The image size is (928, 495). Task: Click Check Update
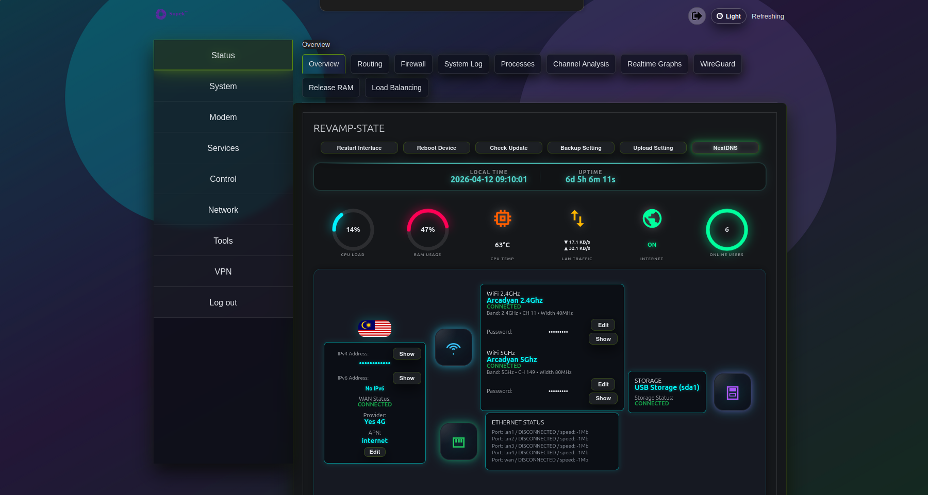point(508,148)
